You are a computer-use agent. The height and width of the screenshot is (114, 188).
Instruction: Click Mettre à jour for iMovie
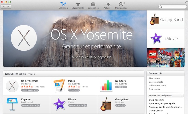(x=76, y=105)
